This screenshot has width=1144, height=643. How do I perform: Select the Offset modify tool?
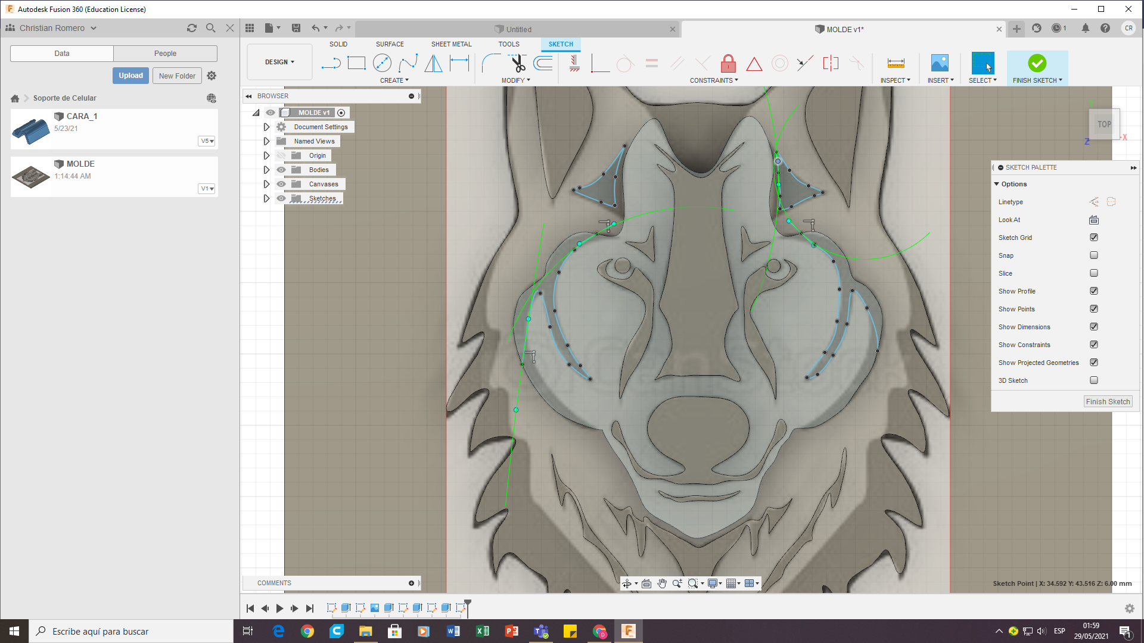[x=543, y=63]
